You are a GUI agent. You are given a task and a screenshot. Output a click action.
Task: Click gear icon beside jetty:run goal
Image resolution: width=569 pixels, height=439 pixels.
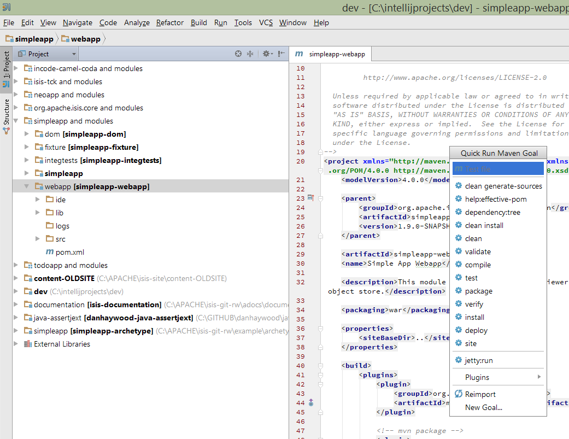click(x=459, y=360)
